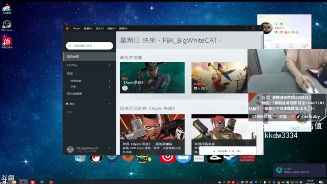Viewport: 327px width, 184px height.
Task: Click scrollbar down arrow in Origin window
Action: (x=262, y=153)
